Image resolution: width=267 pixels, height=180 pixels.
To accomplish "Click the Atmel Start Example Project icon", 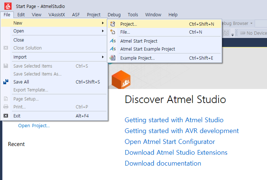I will click(x=113, y=49).
